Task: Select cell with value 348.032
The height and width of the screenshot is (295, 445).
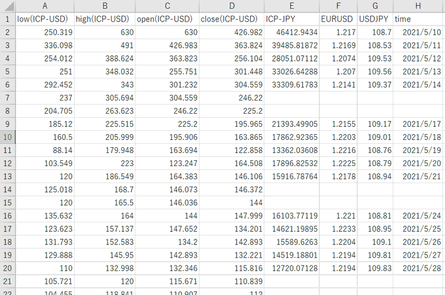Action: pyautogui.click(x=105, y=71)
